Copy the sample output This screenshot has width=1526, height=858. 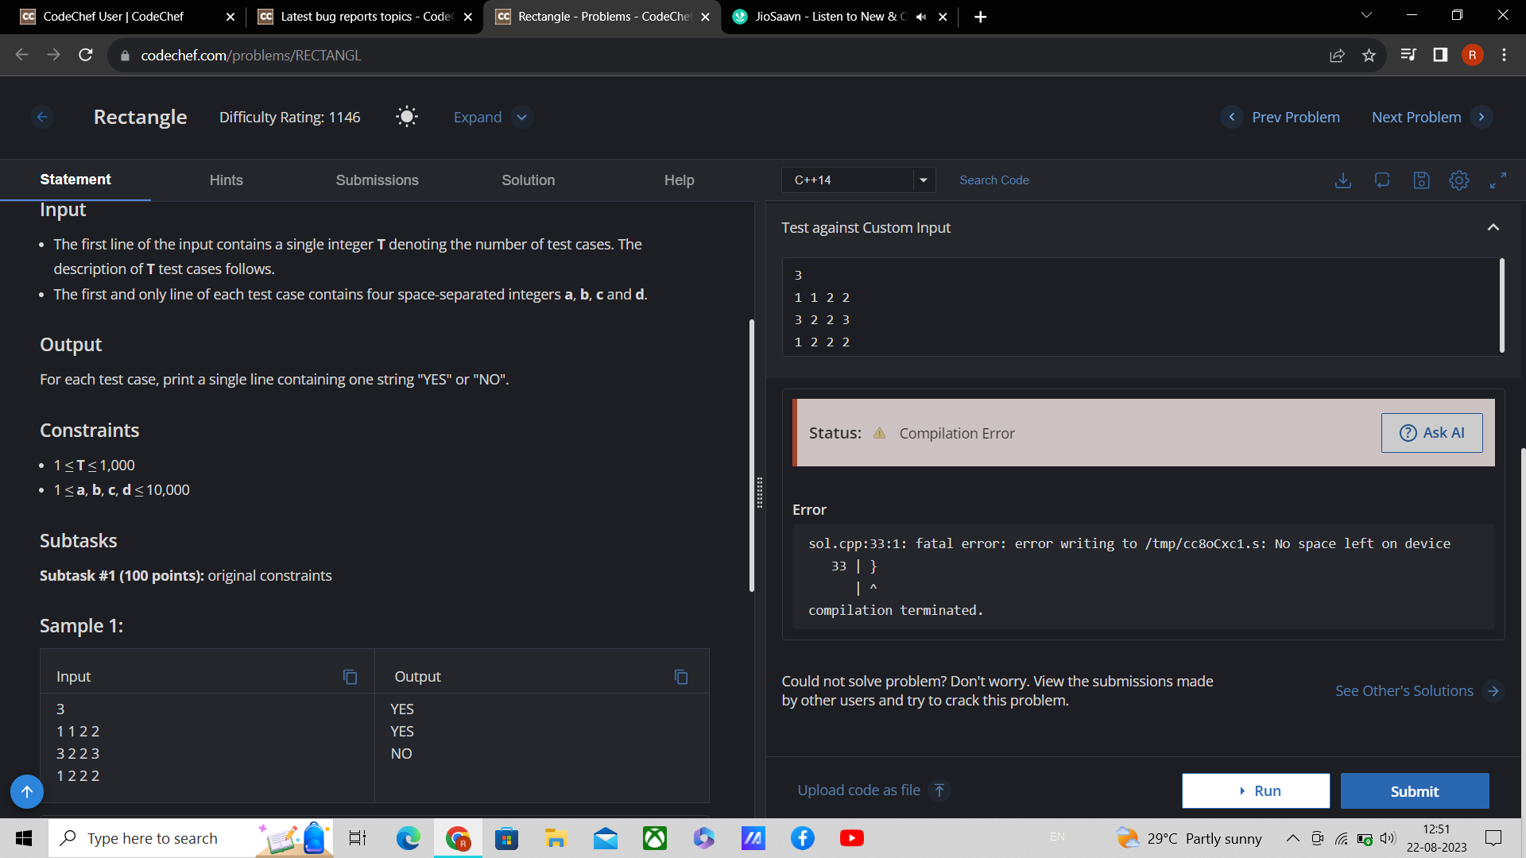681,677
